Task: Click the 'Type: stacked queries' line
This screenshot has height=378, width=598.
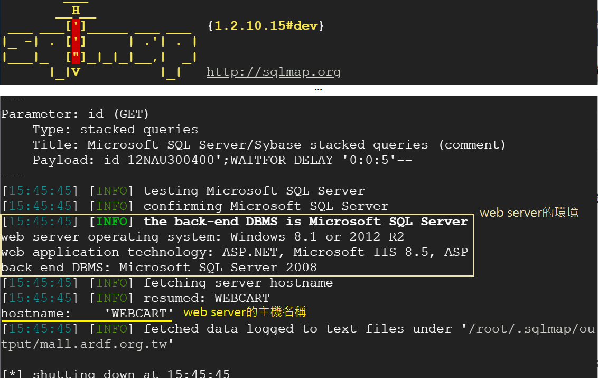Action: click(115, 129)
